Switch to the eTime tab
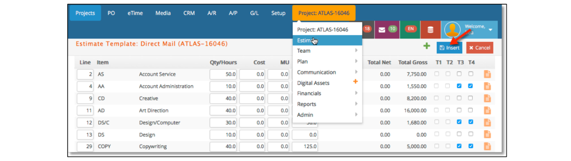Viewport: 571px width, 161px height. coord(135,13)
